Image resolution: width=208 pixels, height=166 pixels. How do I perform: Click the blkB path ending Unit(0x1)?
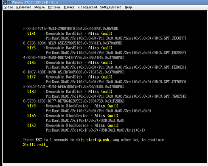click(95, 130)
